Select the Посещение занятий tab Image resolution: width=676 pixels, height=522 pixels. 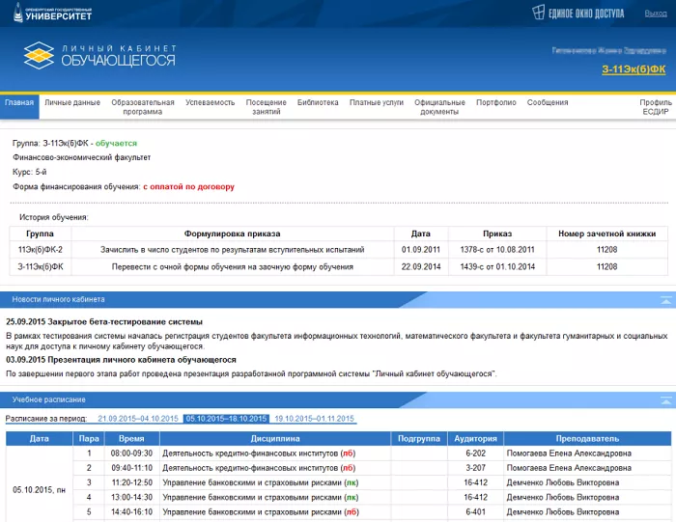[x=266, y=107]
